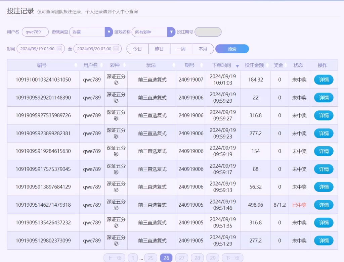Click bet amount 154

point(256,151)
